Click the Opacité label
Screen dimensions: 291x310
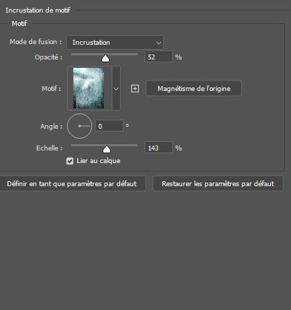49,57
